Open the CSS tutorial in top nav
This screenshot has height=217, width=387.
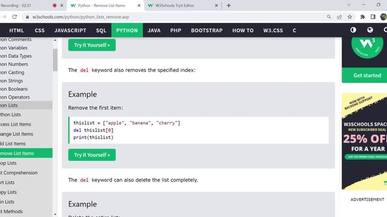39,30
